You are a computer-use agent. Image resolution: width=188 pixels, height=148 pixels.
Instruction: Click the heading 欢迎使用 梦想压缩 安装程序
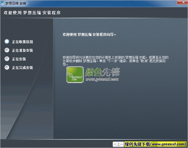pyautogui.click(x=32, y=13)
